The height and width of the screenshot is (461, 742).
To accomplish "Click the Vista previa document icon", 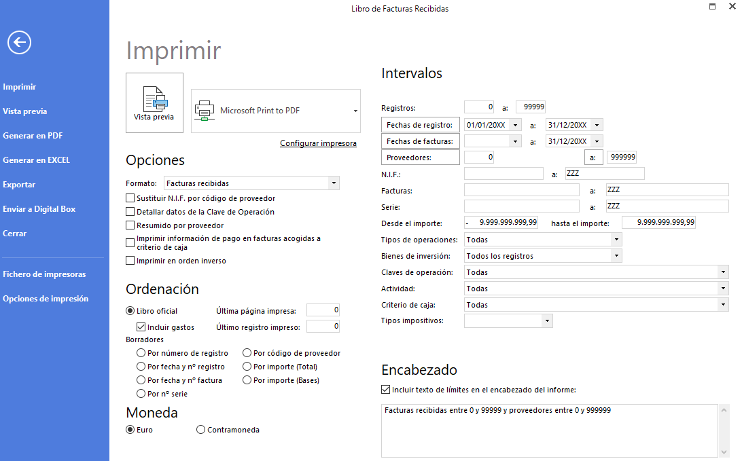I will coord(155,99).
